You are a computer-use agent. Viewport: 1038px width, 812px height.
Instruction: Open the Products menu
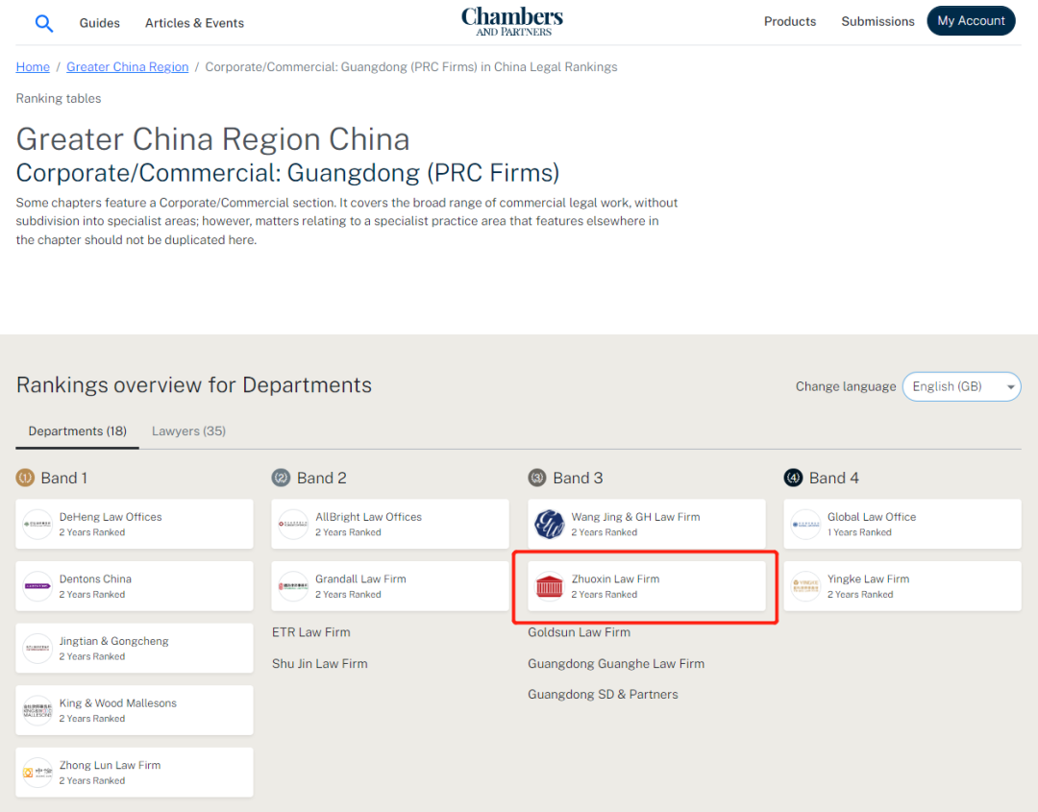pos(790,21)
